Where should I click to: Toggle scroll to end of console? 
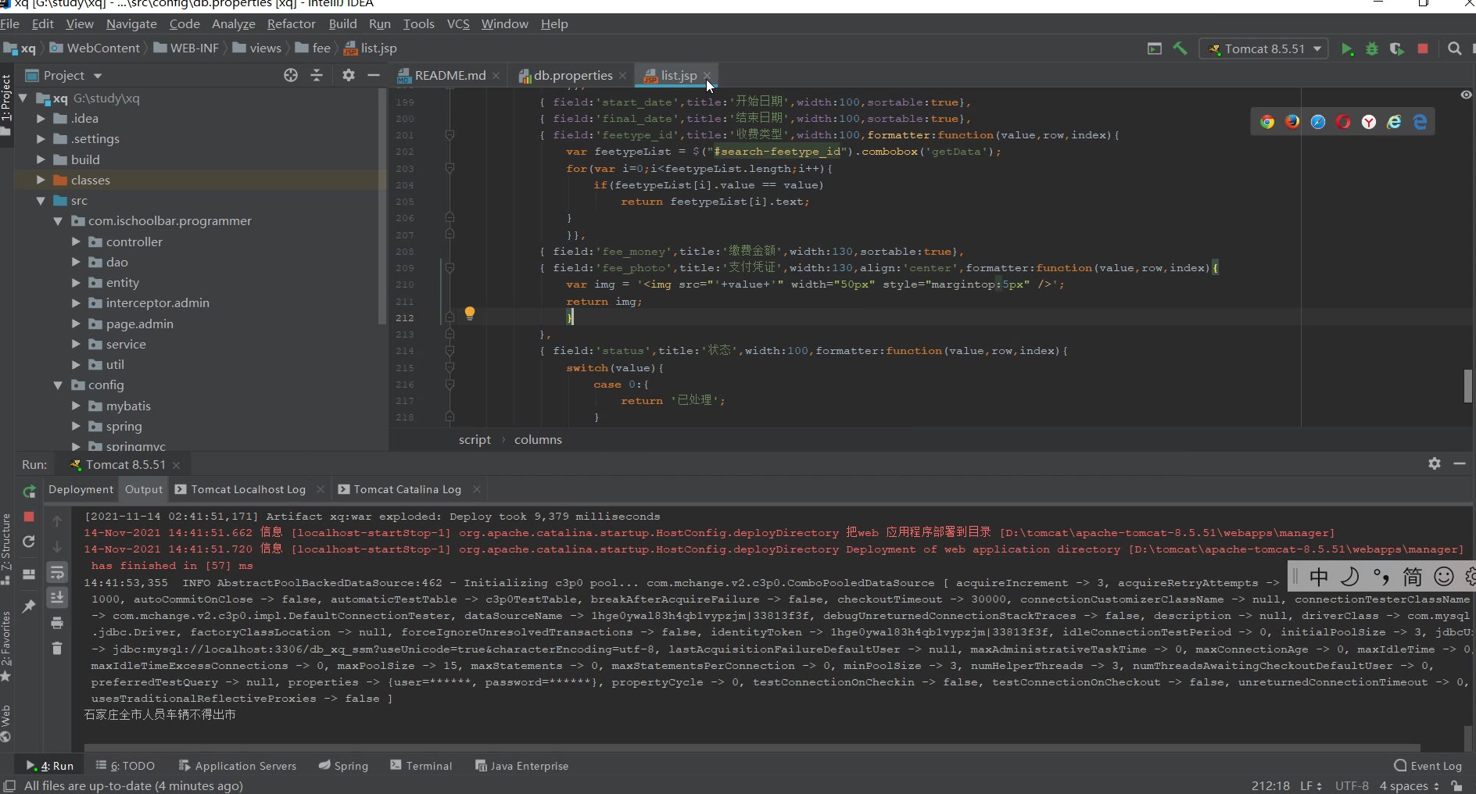click(57, 598)
